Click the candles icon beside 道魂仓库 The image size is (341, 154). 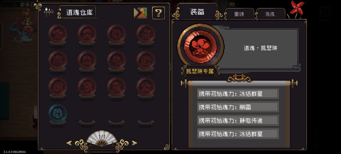click(49, 12)
